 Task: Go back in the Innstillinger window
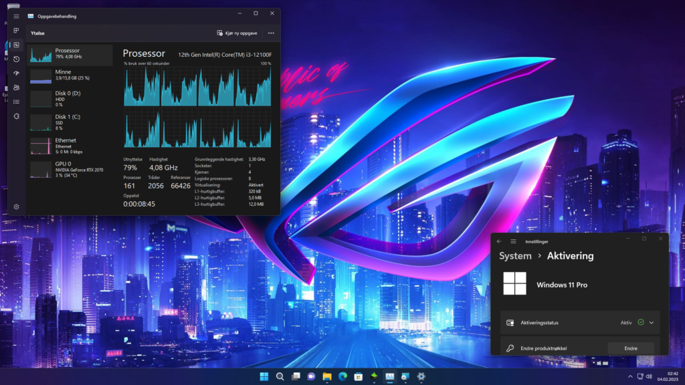pos(499,241)
